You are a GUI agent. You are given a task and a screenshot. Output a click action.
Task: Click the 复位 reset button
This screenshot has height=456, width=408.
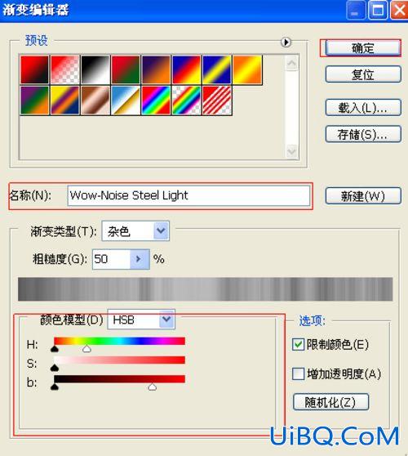coord(363,74)
